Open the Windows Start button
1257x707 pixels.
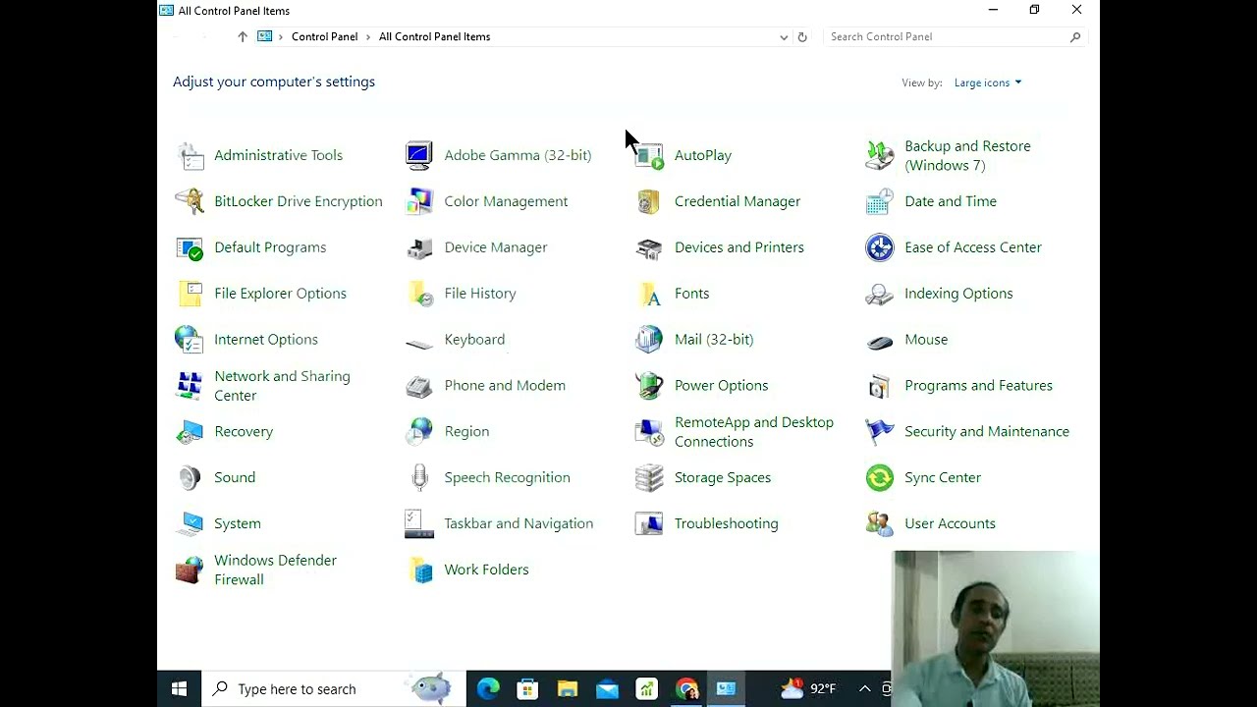[x=179, y=689]
